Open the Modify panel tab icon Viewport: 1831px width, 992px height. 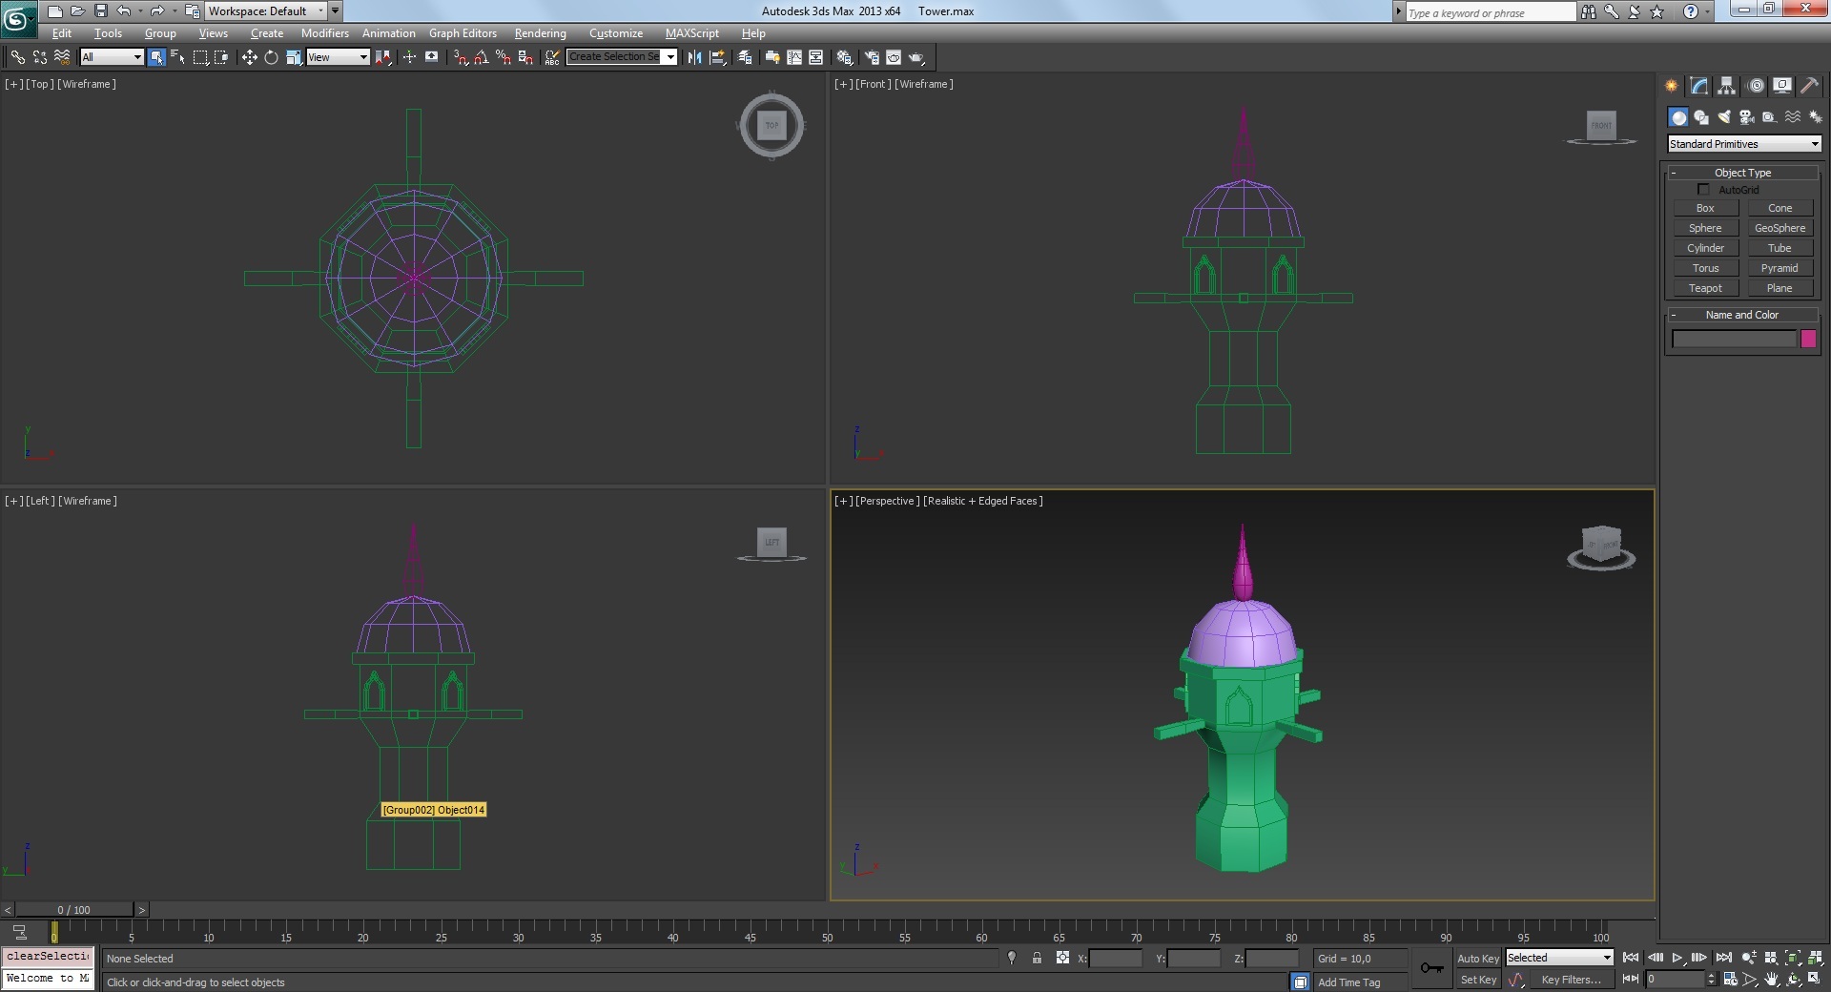coord(1698,86)
